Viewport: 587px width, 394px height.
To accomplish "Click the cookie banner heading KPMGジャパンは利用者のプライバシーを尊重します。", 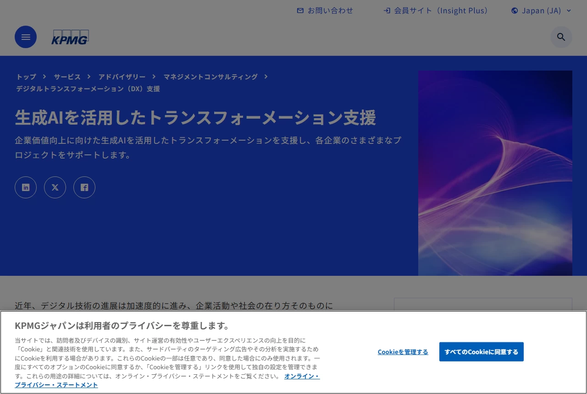I will (x=122, y=326).
